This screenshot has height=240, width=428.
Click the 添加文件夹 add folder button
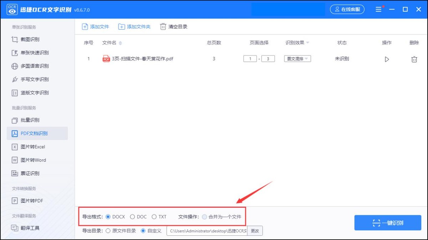[134, 27]
